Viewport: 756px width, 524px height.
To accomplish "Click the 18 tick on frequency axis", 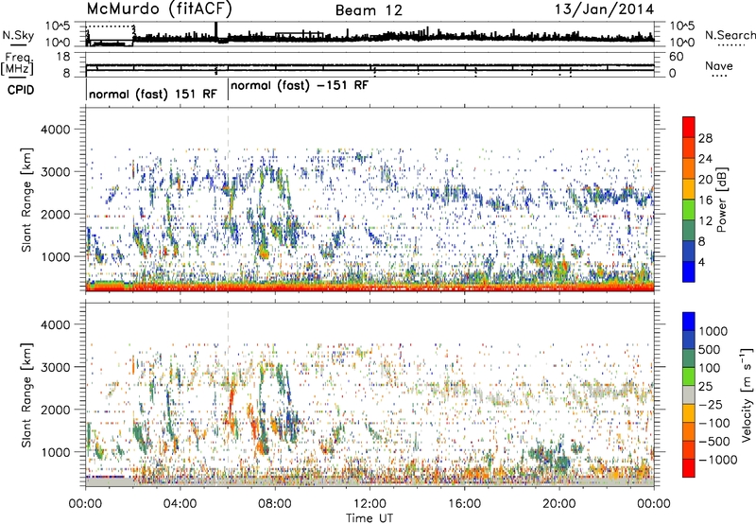I will coord(62,57).
